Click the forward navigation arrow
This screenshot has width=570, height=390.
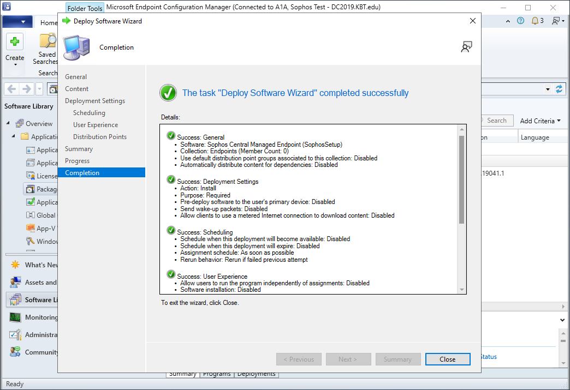pos(27,88)
